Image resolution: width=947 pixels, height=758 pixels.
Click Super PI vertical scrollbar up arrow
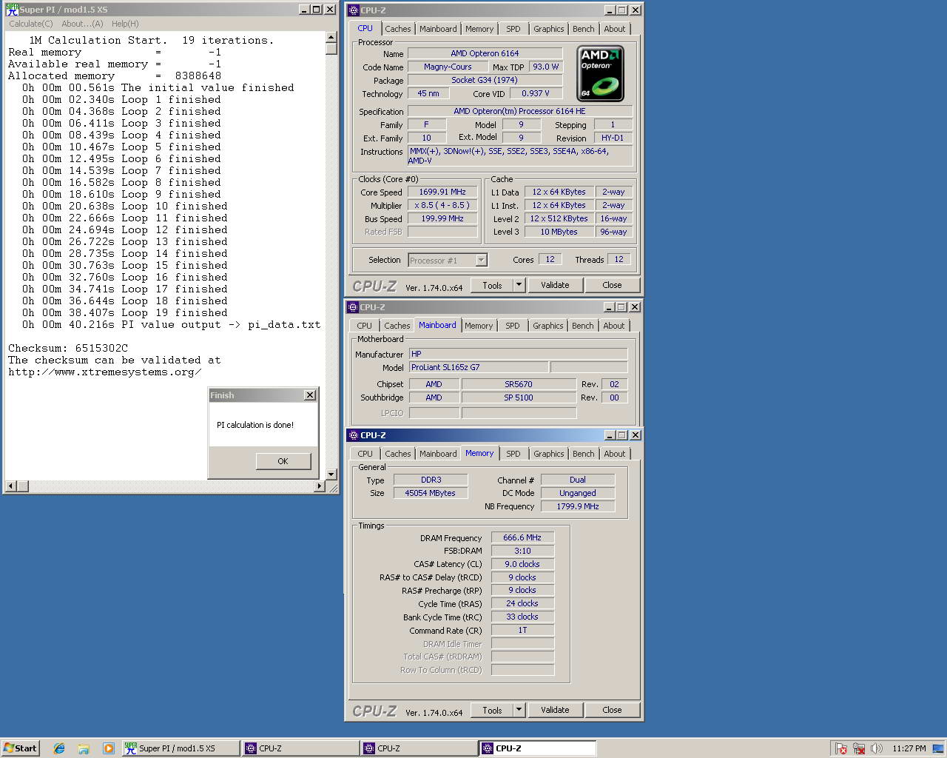click(331, 38)
